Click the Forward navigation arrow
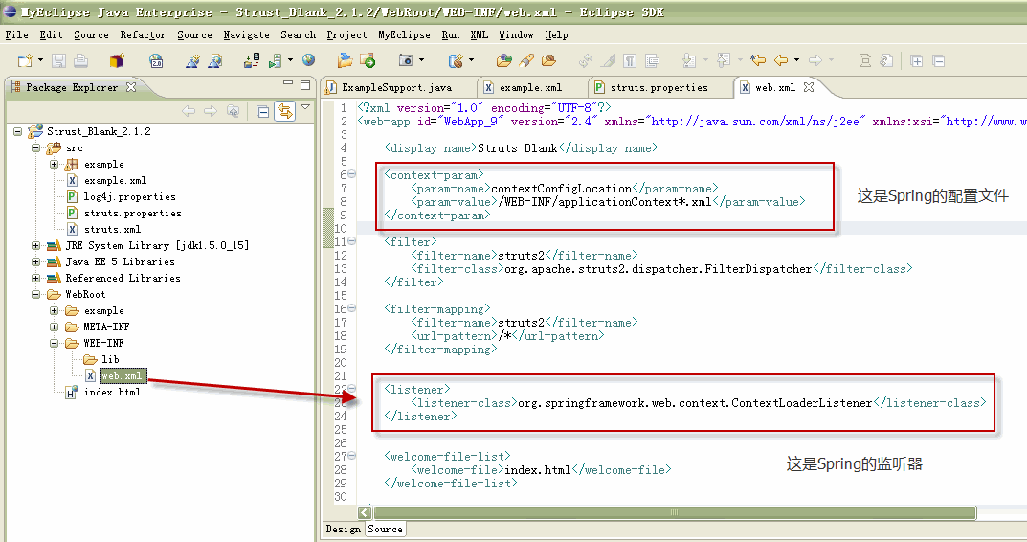Viewport: 1027px width, 542px height. click(815, 60)
